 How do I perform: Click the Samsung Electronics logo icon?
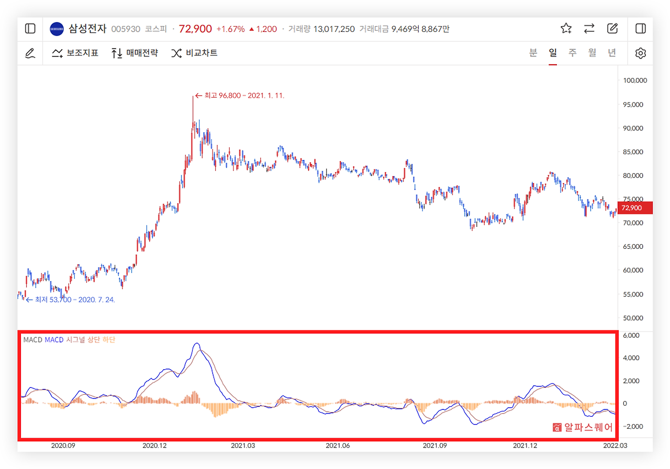[57, 29]
